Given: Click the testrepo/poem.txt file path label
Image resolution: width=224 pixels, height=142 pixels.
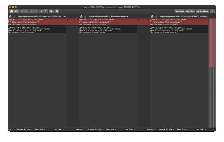Looking at the screenshot, I should [109, 16].
